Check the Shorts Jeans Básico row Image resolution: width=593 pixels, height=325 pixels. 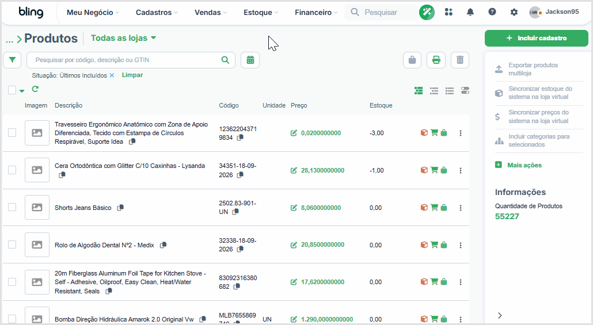pyautogui.click(x=12, y=208)
